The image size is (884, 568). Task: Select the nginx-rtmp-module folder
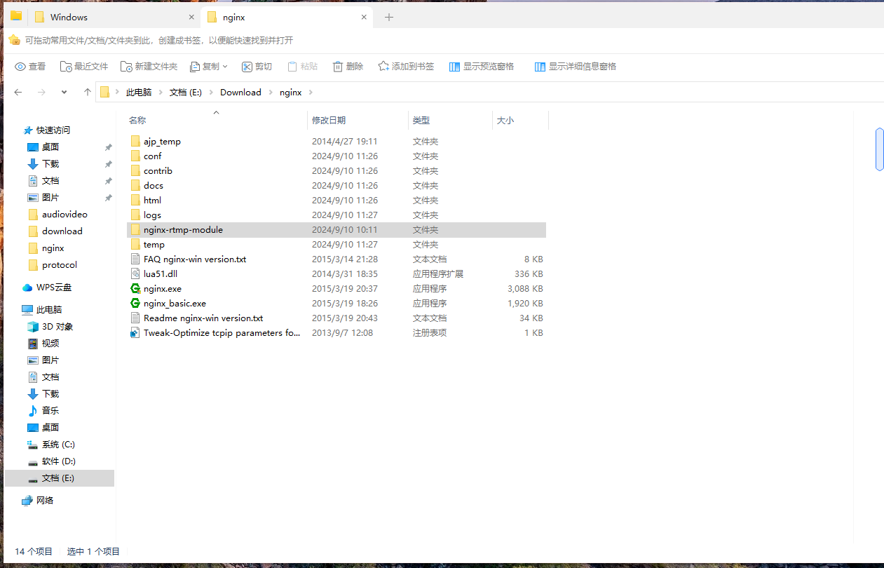tap(336, 229)
